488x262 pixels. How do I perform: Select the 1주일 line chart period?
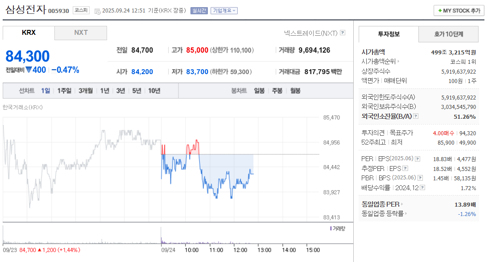pos(64,91)
